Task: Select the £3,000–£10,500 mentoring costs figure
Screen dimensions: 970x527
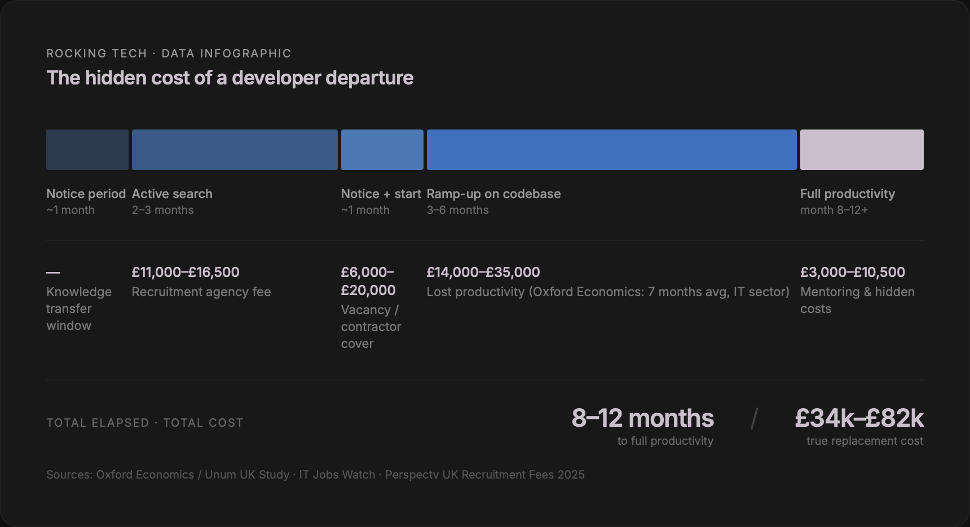Action: tap(852, 272)
